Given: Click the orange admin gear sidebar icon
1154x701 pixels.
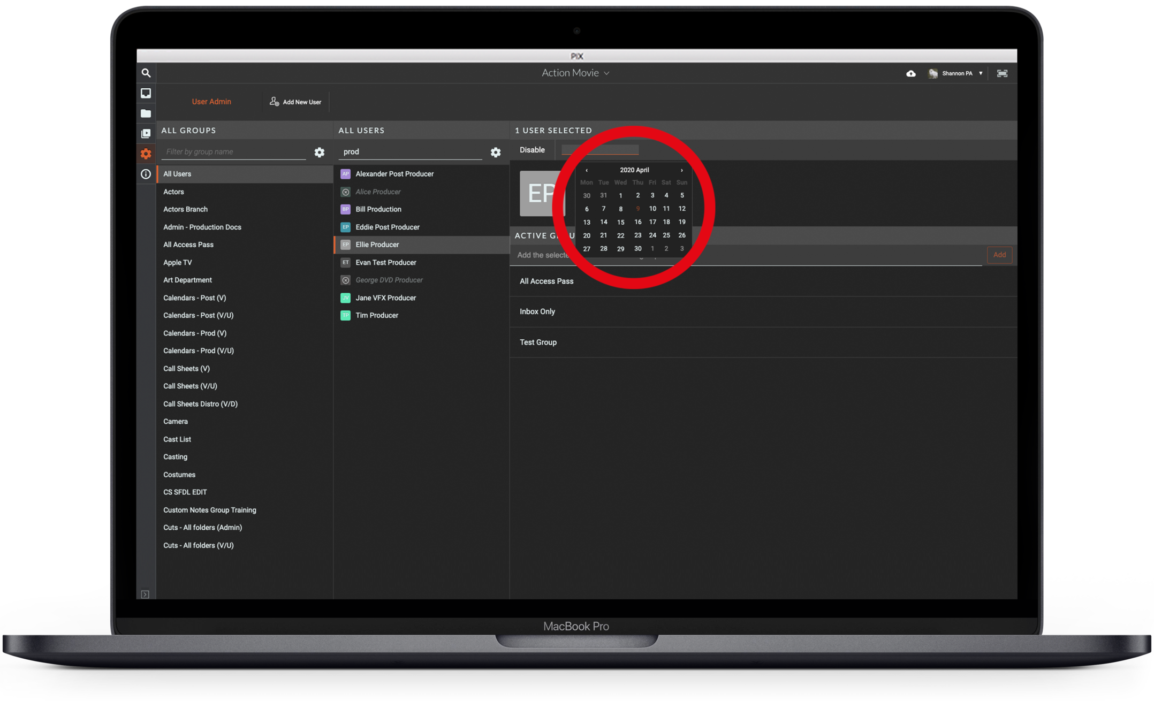Looking at the screenshot, I should [146, 154].
